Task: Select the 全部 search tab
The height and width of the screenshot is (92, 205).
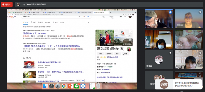Action: tap(26, 22)
